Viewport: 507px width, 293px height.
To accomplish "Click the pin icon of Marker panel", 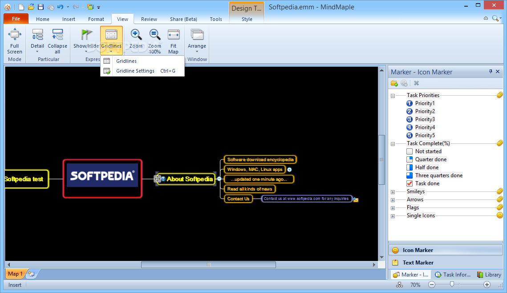I will 491,72.
